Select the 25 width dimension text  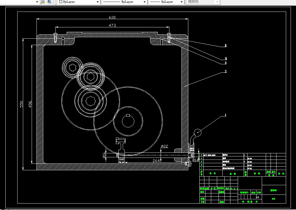pyautogui.click(x=122, y=161)
